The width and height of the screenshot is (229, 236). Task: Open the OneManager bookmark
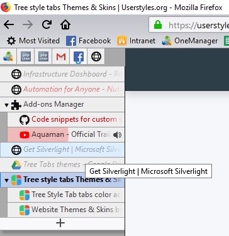[x=189, y=41]
